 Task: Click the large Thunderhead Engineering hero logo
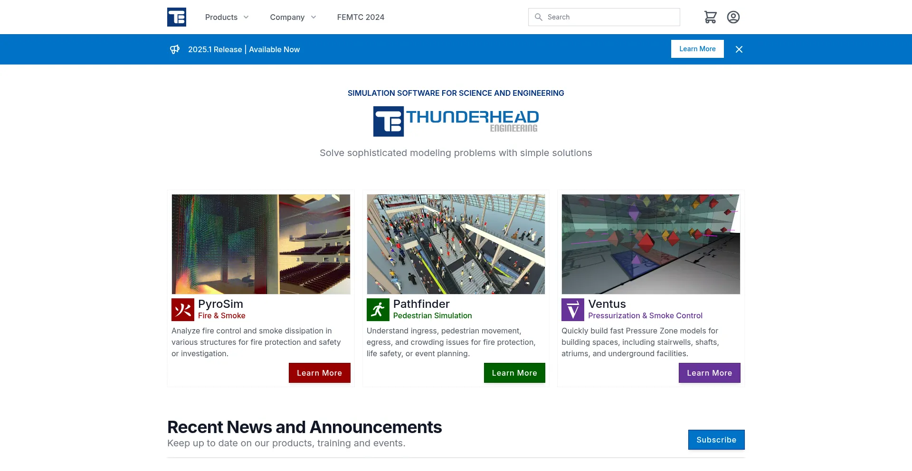tap(456, 121)
